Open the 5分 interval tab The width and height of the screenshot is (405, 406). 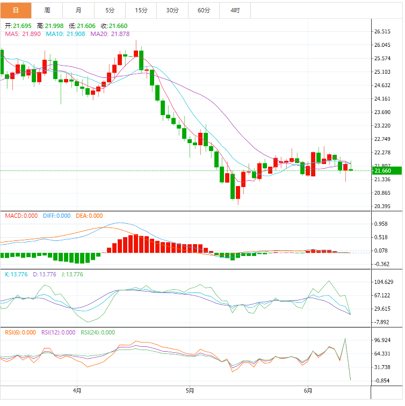(110, 10)
